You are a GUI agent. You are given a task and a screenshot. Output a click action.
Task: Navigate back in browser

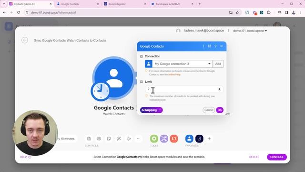(x=4, y=12)
